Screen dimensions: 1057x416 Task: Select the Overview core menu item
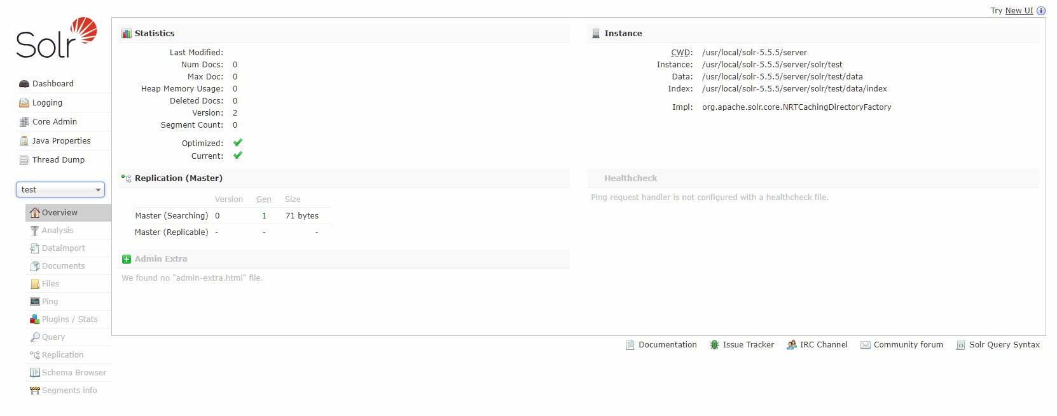(69, 213)
